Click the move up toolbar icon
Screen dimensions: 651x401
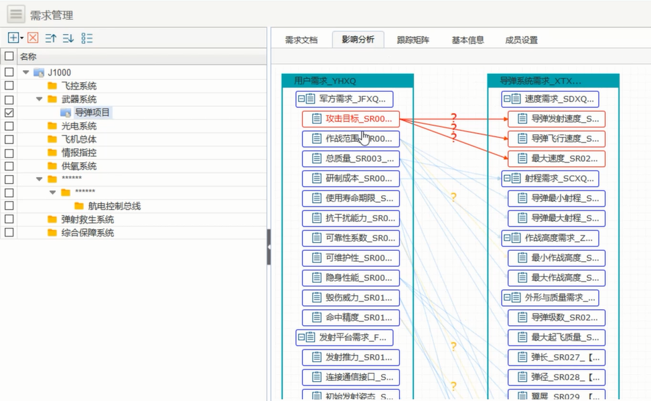point(51,38)
